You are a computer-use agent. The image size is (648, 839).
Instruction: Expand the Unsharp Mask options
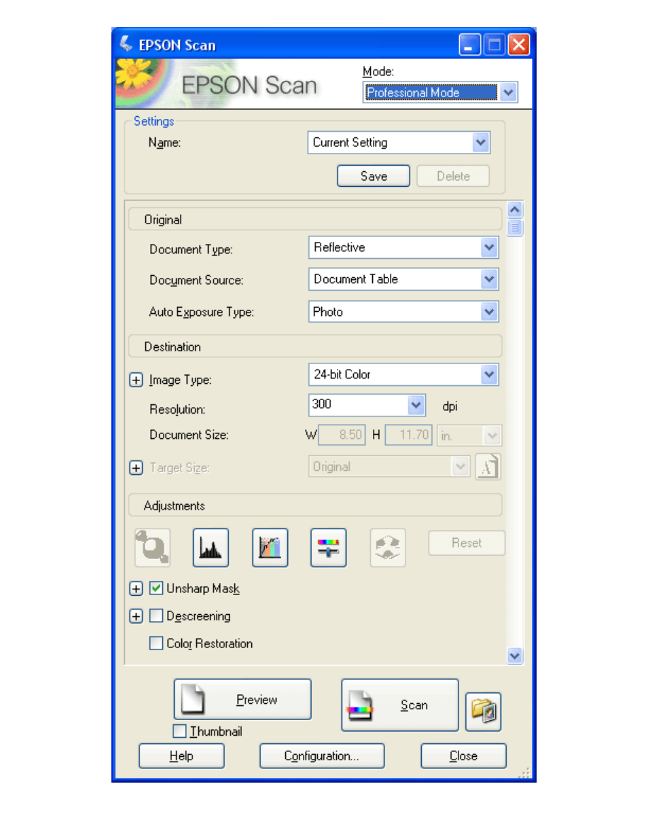(137, 588)
